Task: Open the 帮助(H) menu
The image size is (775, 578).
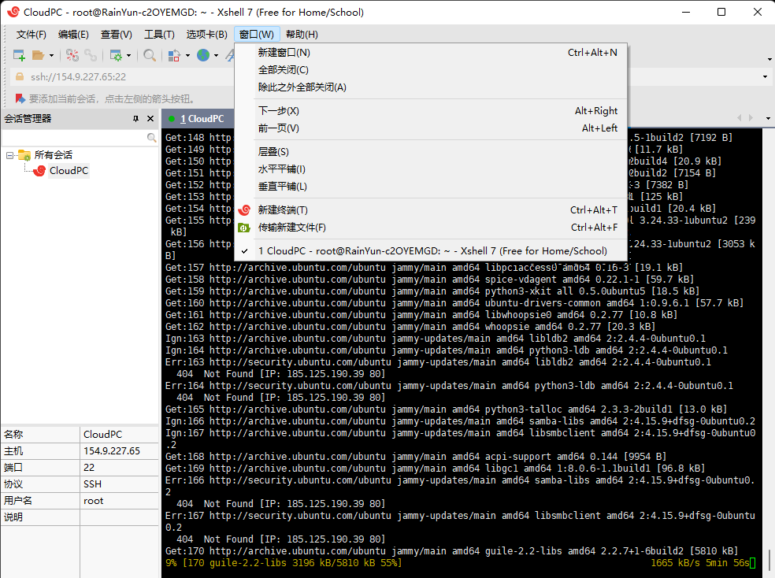Action: pos(302,34)
